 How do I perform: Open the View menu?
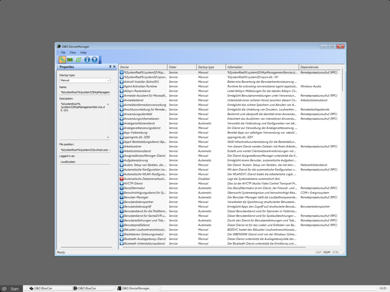point(73,52)
